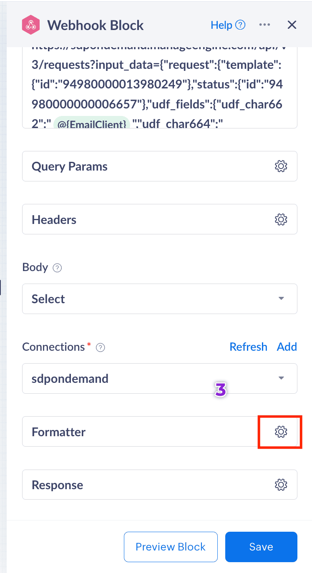Open Headers gear settings
The height and width of the screenshot is (573, 312).
(x=281, y=219)
